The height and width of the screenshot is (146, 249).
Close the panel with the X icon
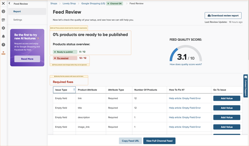tap(3, 3)
